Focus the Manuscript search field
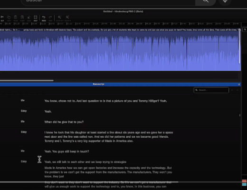Viewport: 247px width, 190px height. (x=211, y=90)
